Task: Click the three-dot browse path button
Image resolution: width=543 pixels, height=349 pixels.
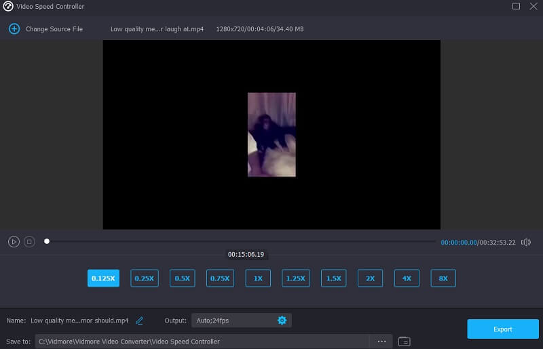Action: click(x=381, y=342)
